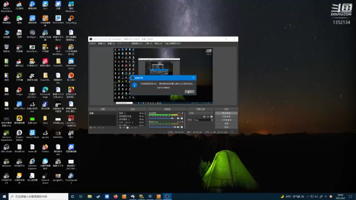Click 退出 exit button in OBS controls
356x200 pixels.
click(x=226, y=127)
